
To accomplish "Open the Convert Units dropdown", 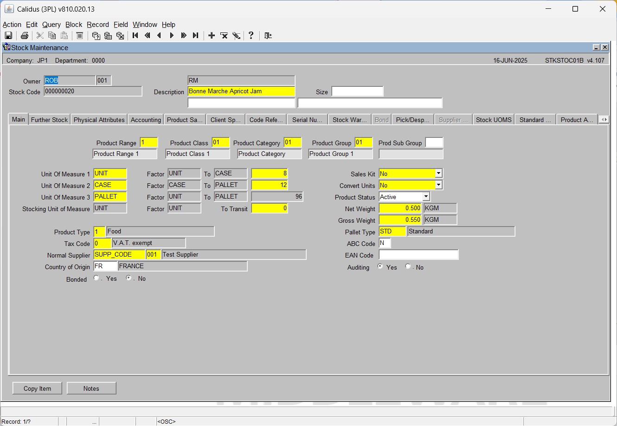I will (x=438, y=185).
